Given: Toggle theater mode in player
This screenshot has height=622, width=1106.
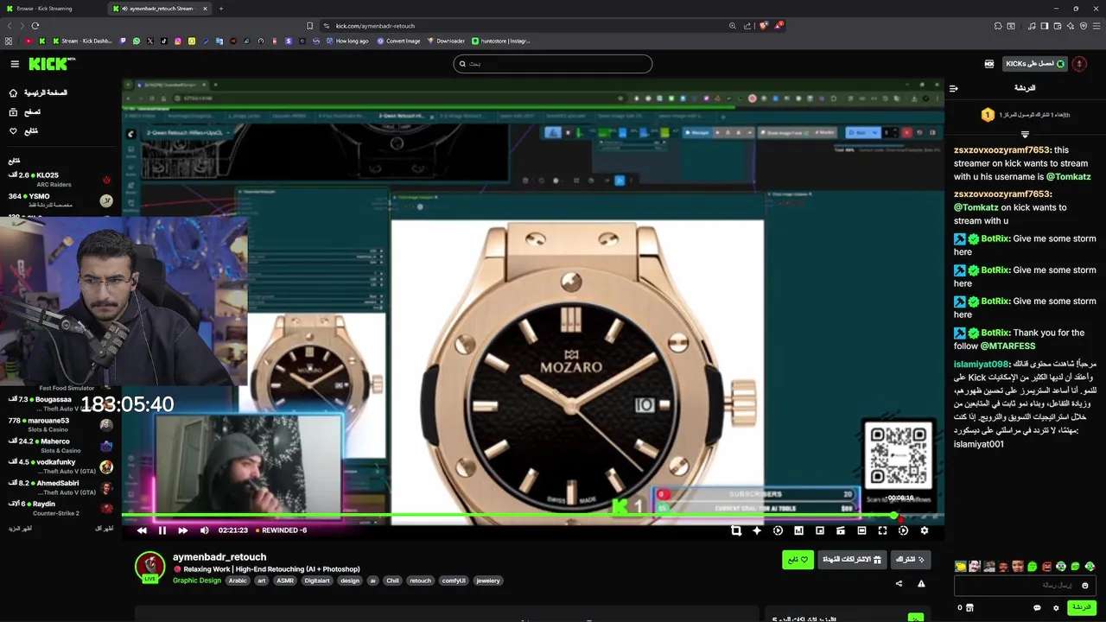Looking at the screenshot, I should point(861,530).
